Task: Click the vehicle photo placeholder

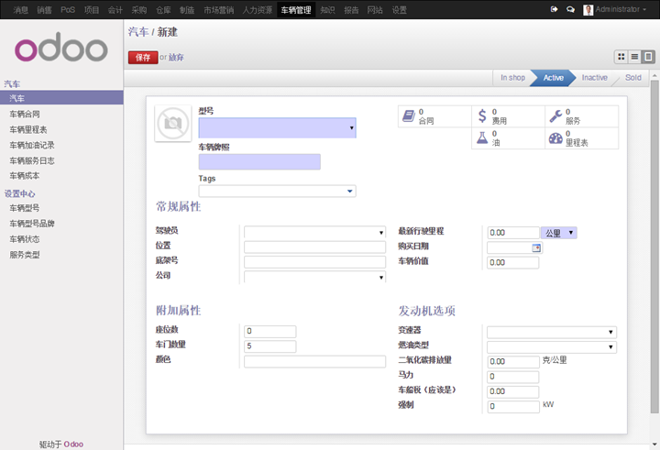Action: (173, 124)
